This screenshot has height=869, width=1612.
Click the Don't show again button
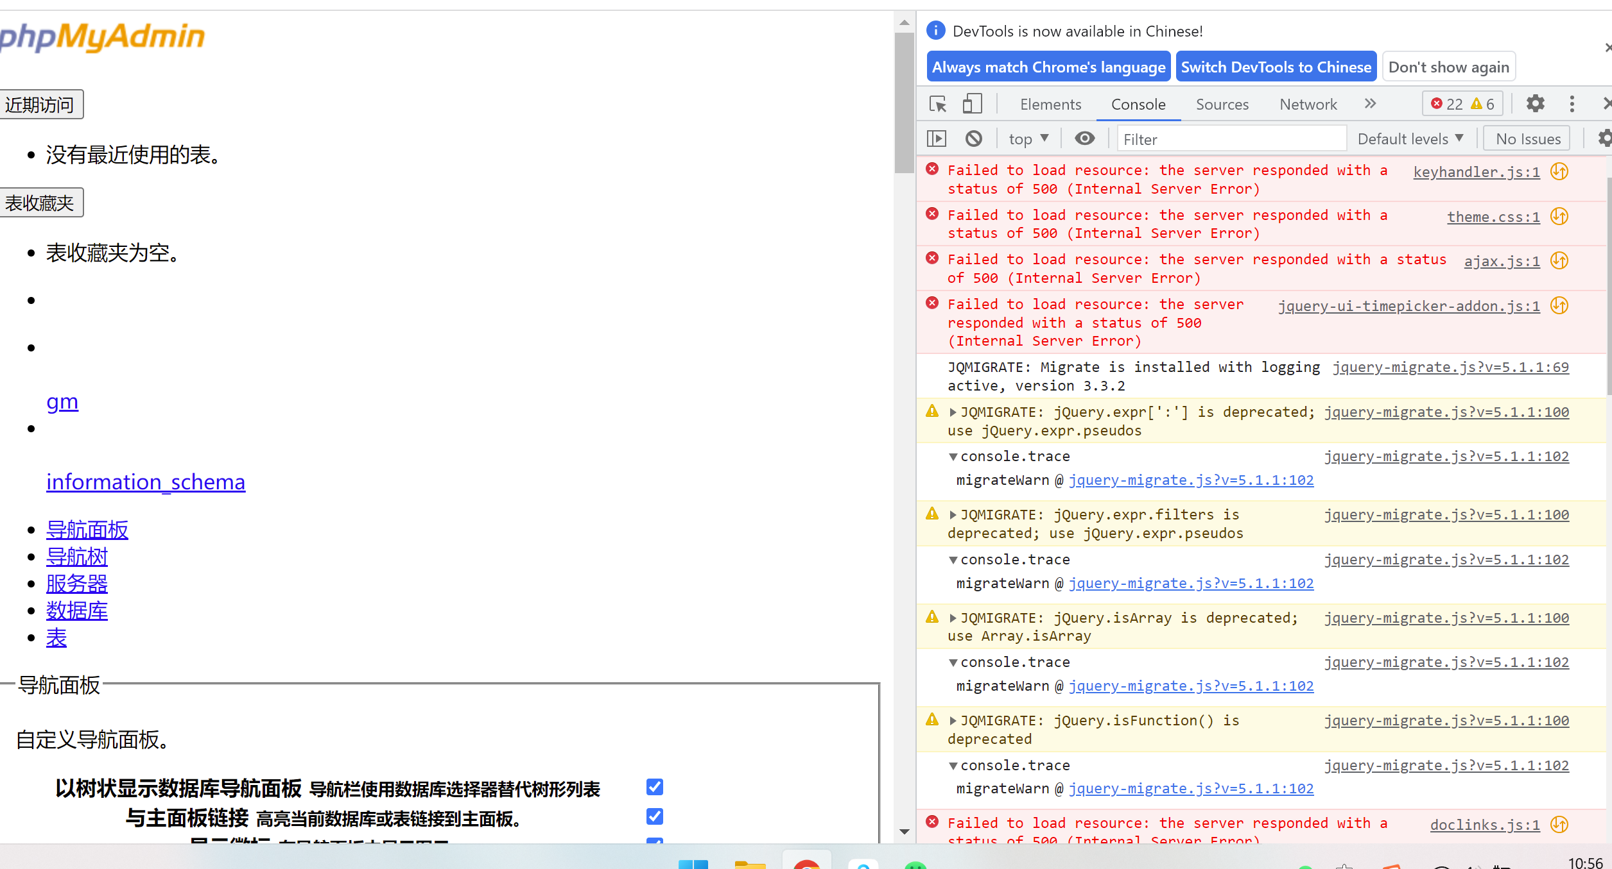[1448, 67]
